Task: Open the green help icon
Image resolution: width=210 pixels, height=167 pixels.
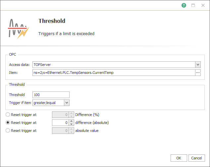Action: 184,5
